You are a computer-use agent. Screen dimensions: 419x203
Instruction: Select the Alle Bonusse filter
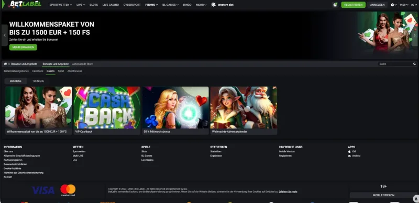point(75,71)
